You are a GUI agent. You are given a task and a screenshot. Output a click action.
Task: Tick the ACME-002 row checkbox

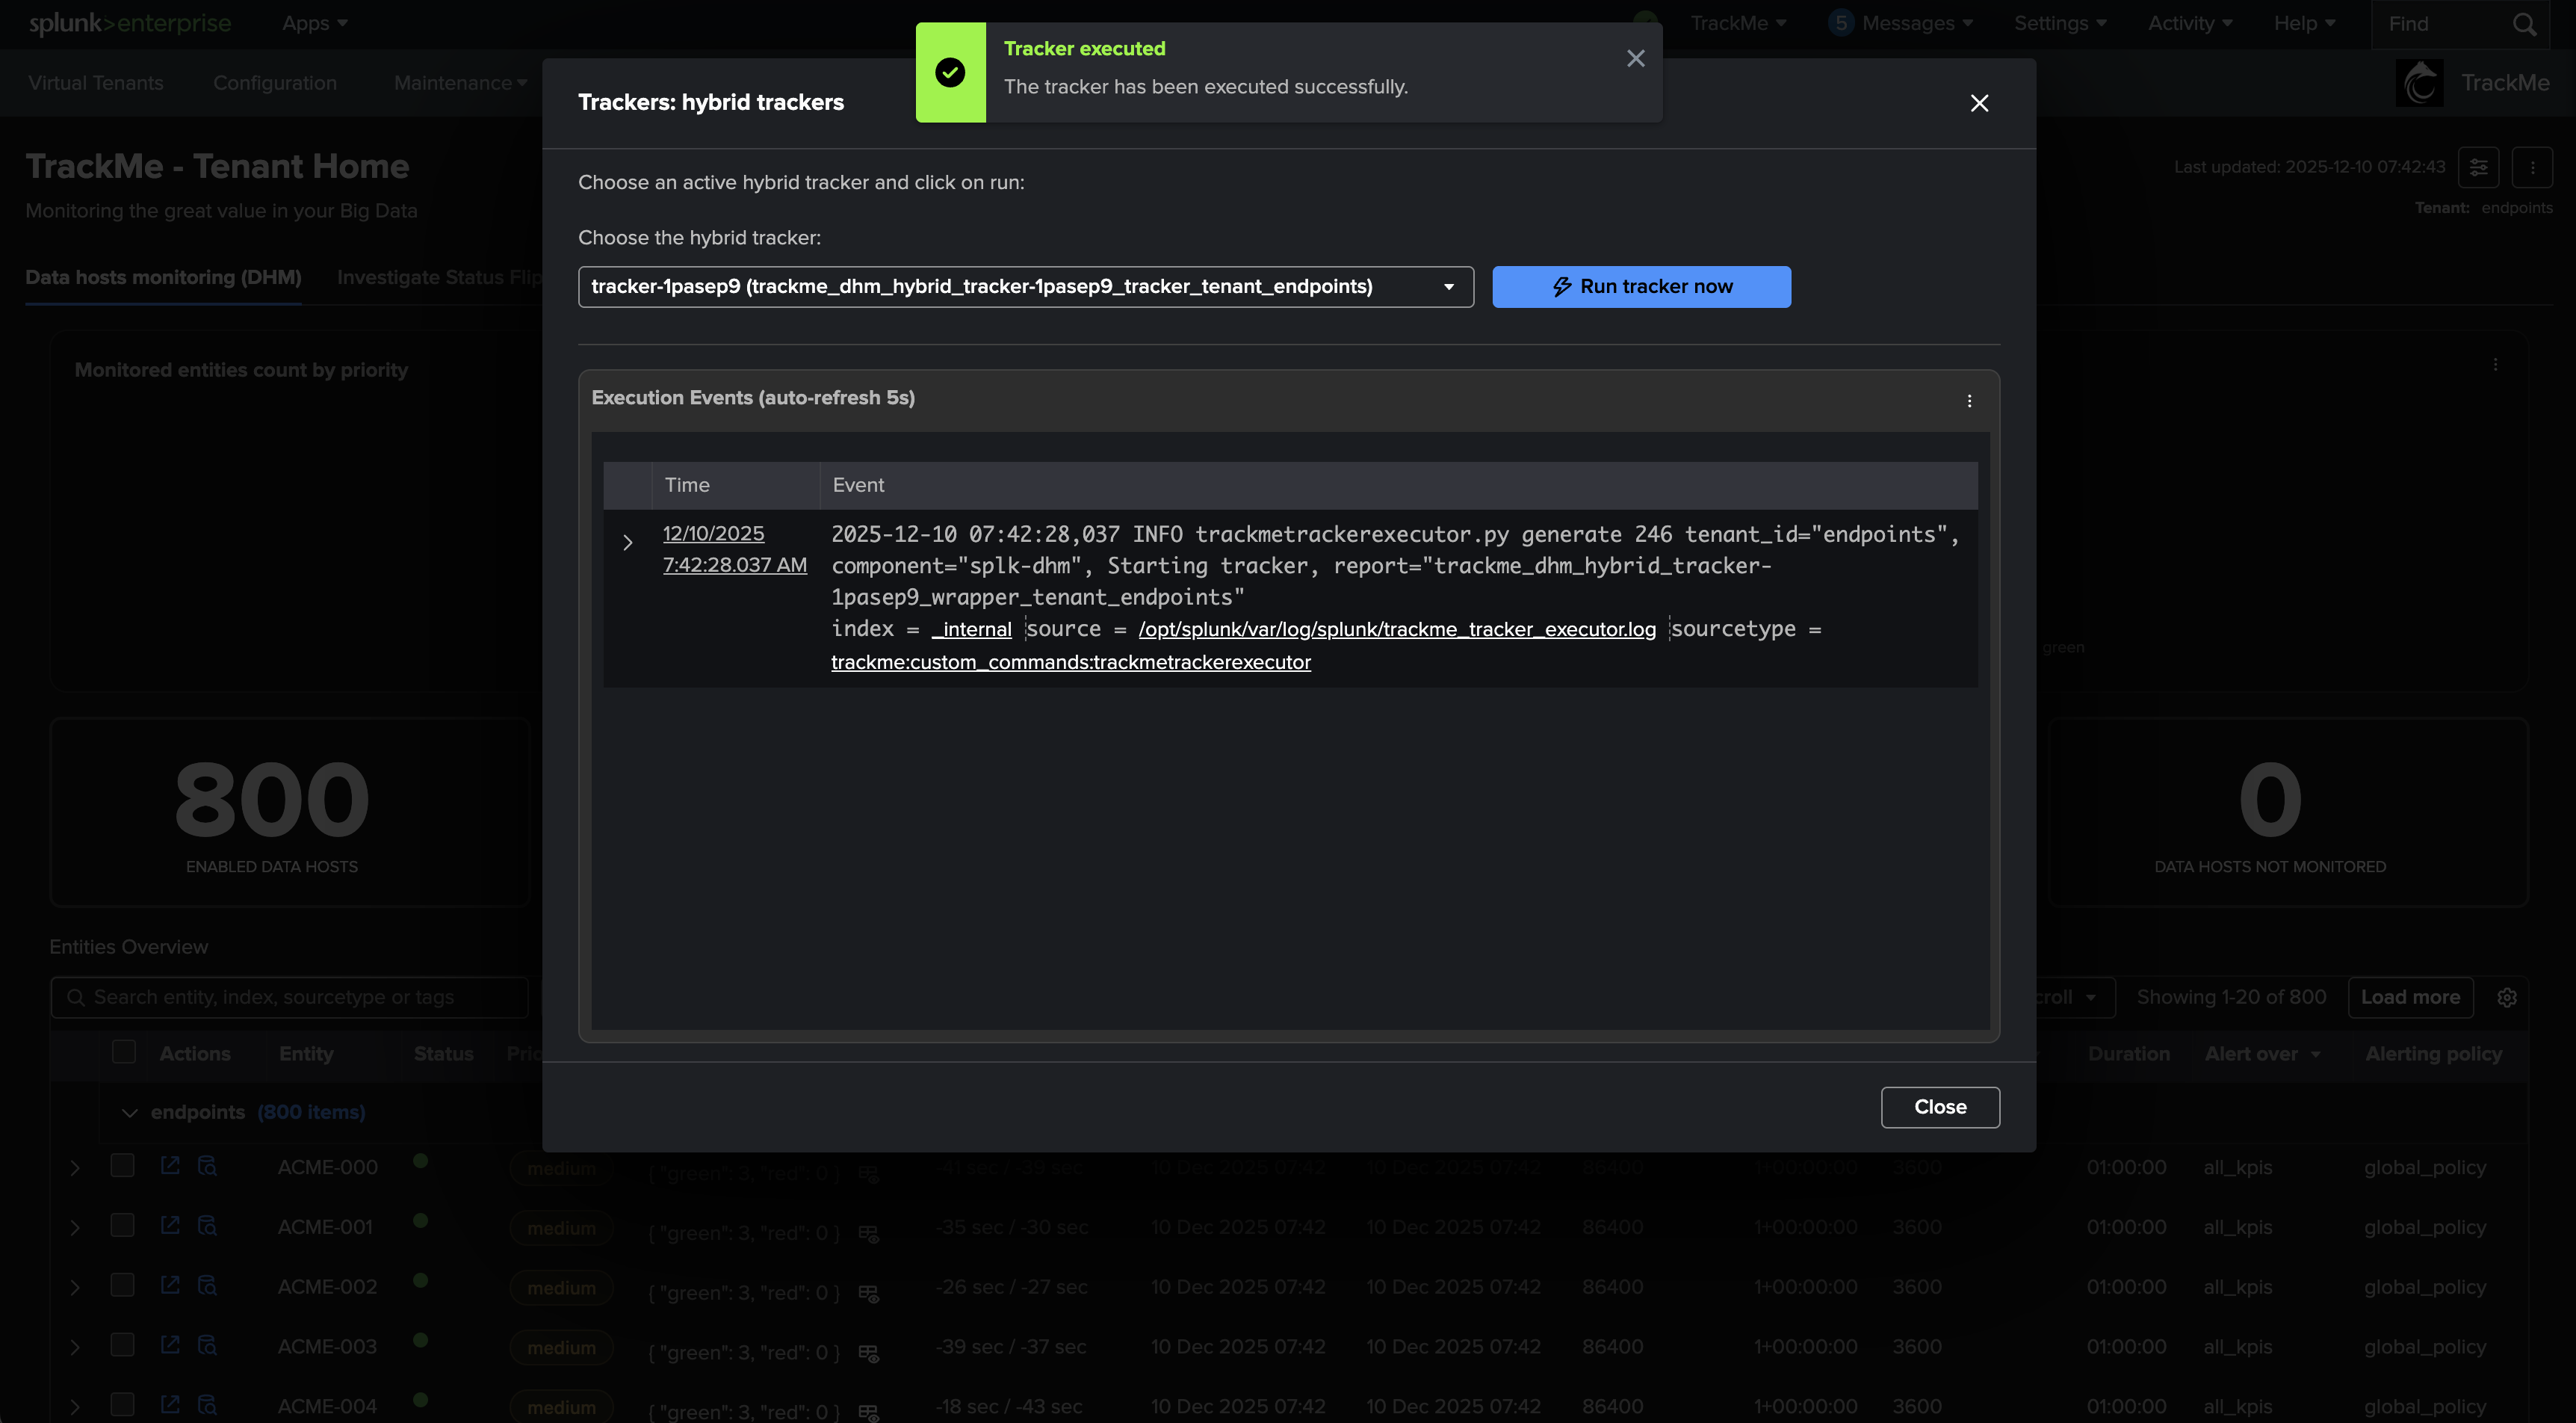123,1285
